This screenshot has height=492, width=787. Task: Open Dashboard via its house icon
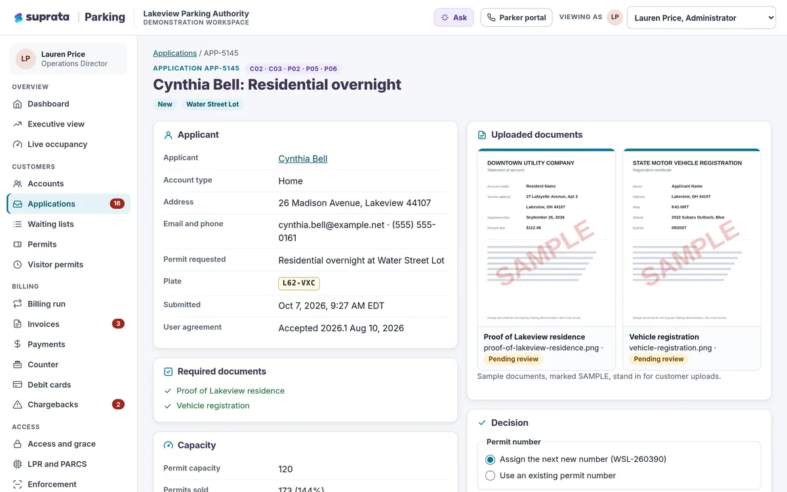(x=18, y=104)
